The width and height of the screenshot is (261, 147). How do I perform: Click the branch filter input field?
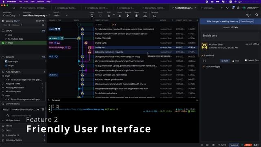pos(22,25)
